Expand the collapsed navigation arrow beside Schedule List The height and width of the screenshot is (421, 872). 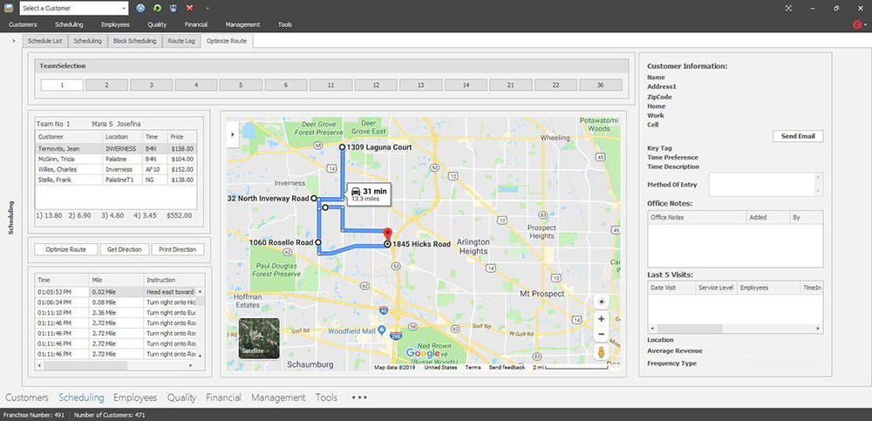pyautogui.click(x=14, y=41)
